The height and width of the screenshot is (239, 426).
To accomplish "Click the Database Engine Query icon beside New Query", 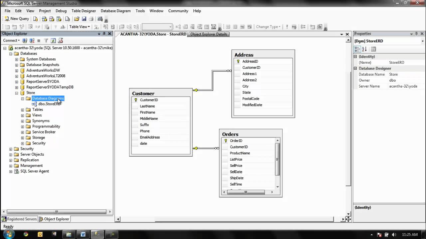I will coord(35,19).
